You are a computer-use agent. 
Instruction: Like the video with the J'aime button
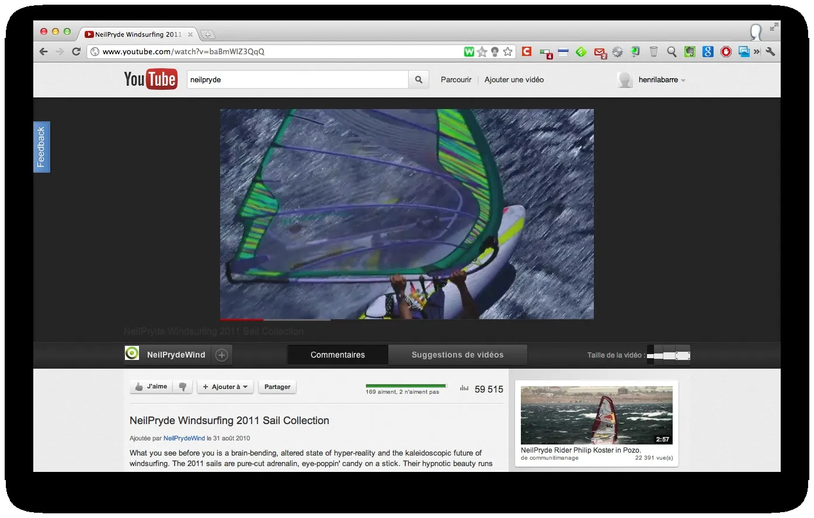(x=151, y=387)
